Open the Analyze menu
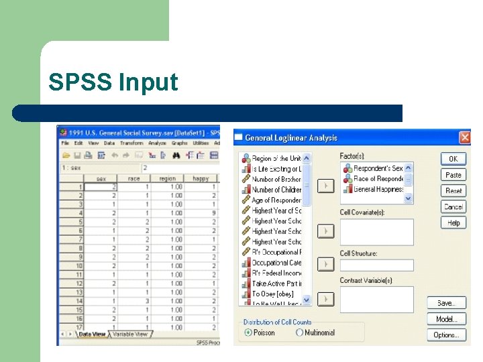Screen dimensions: 483x362 click(x=157, y=143)
